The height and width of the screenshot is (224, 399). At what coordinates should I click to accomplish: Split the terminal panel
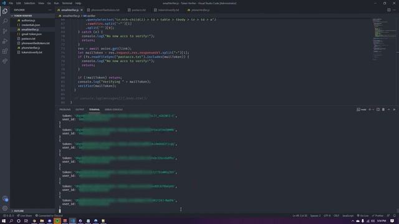[x=378, y=110]
